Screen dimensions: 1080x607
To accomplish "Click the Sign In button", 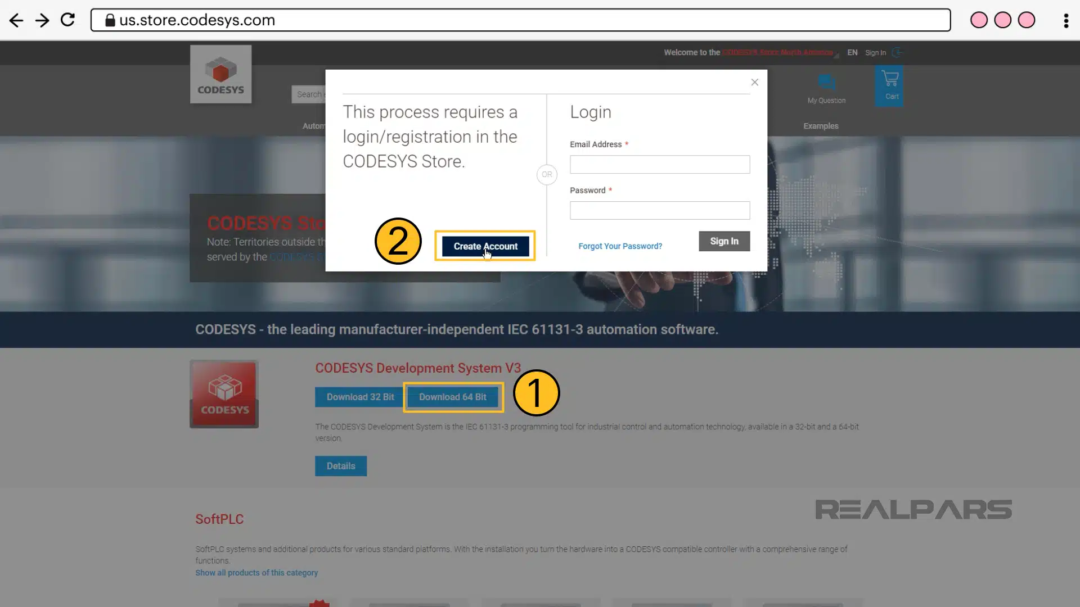I will tap(724, 240).
